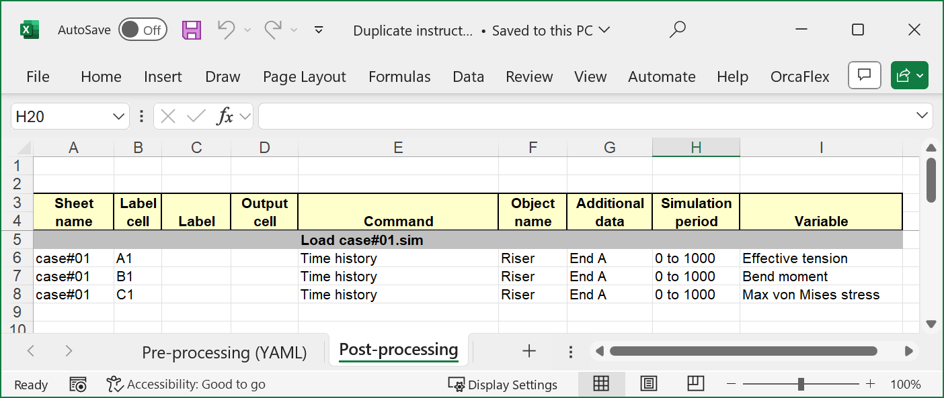944x398 pixels.
Task: Click the Undo arrow icon
Action: [227, 30]
